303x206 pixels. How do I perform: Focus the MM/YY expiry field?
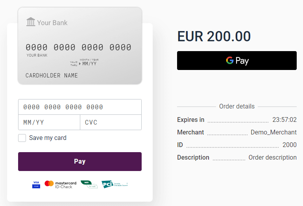click(49, 122)
